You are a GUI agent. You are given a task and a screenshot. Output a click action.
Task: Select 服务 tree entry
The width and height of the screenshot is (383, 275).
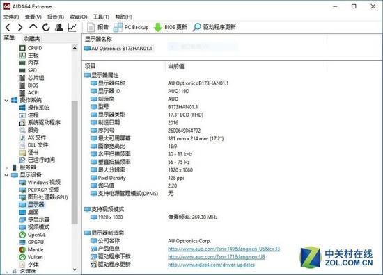[29, 130]
